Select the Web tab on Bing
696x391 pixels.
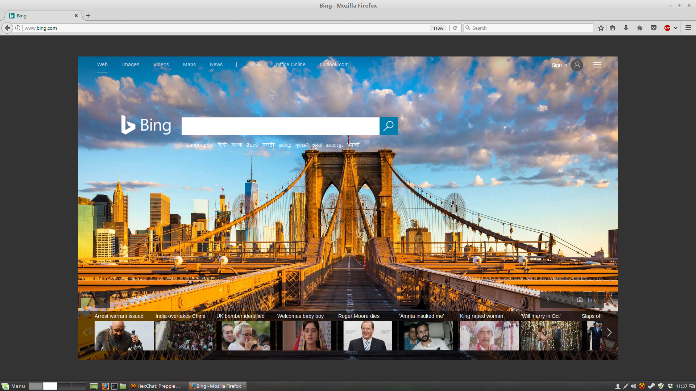tap(102, 64)
